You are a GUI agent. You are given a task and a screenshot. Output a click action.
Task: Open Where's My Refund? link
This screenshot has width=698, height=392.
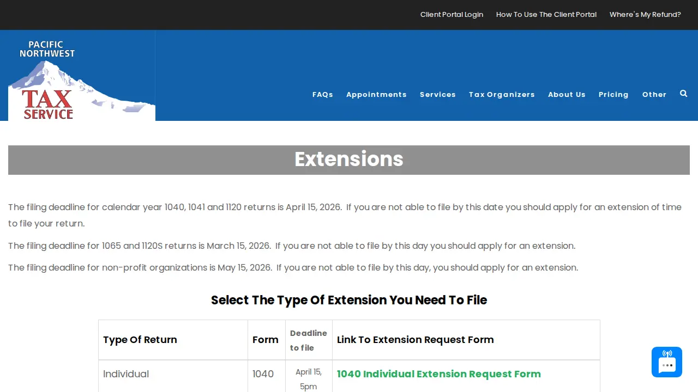[x=645, y=15]
